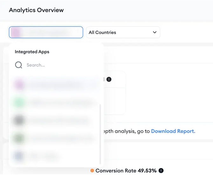This screenshot has height=175, width=213.
Task: Open the All Countries dropdown
Action: click(x=123, y=32)
